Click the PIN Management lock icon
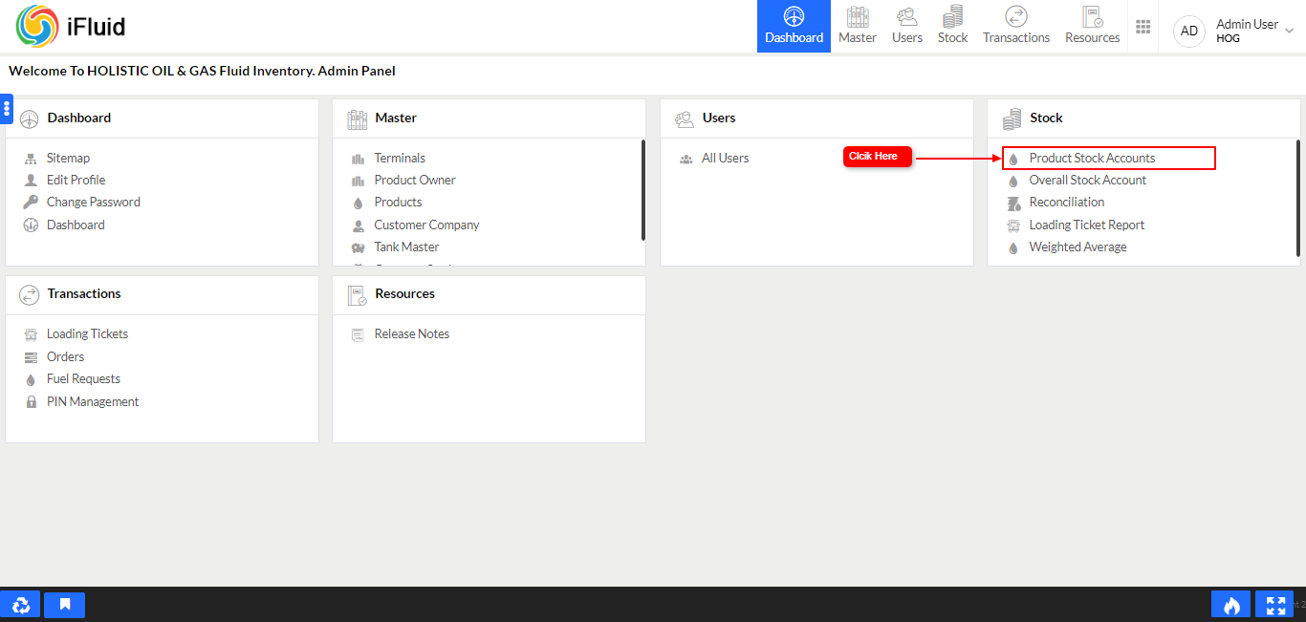This screenshot has height=622, width=1306. tap(31, 402)
